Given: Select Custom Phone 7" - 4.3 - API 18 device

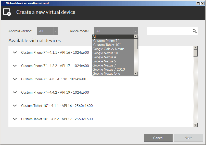Looking at the screenshot, I should pyautogui.click(x=54, y=79).
